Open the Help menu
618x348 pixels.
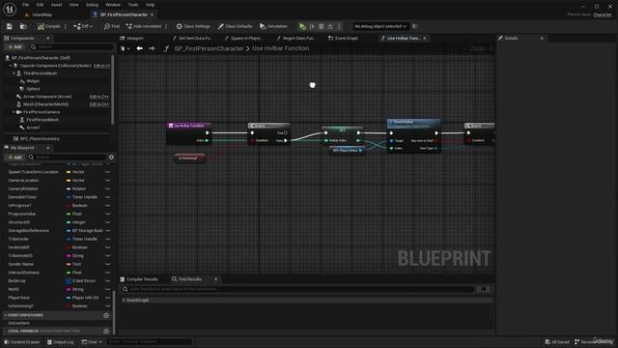pos(151,5)
